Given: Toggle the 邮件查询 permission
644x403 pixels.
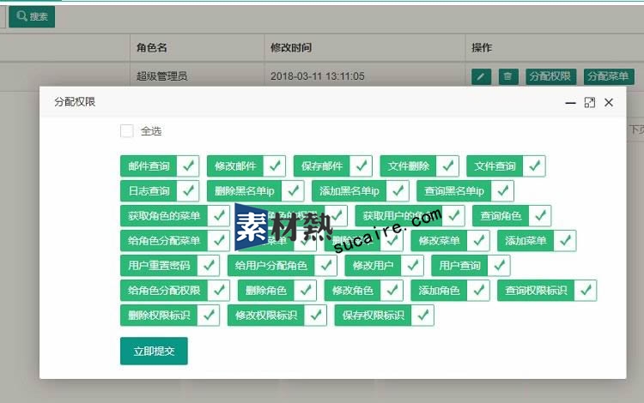Looking at the screenshot, I should pyautogui.click(x=160, y=166).
